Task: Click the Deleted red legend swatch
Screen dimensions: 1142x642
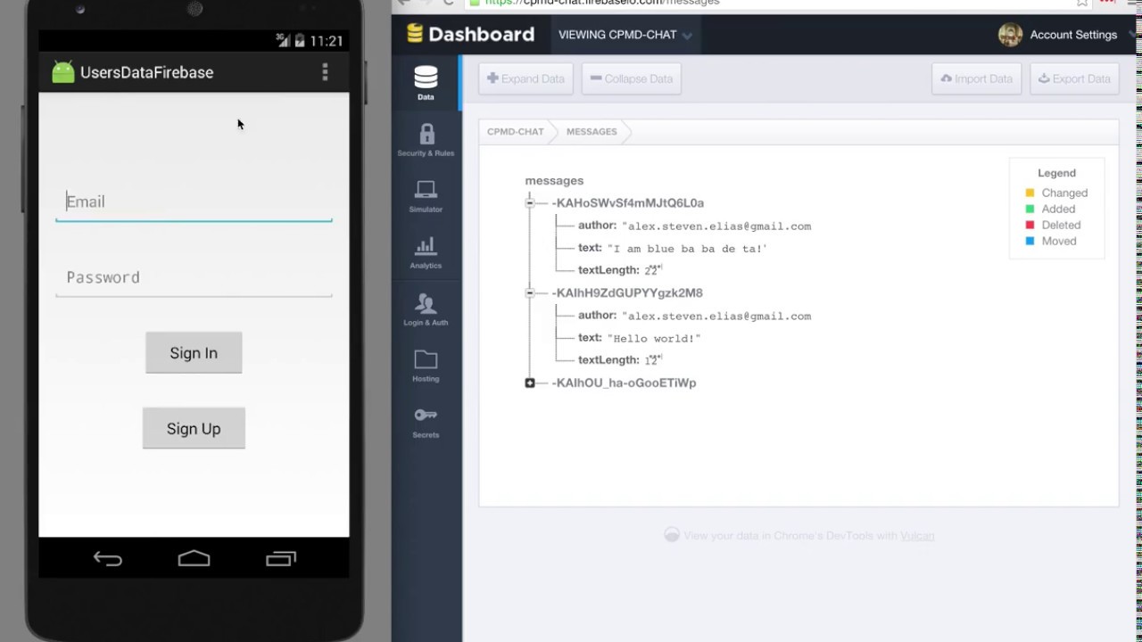Action: tap(1030, 225)
